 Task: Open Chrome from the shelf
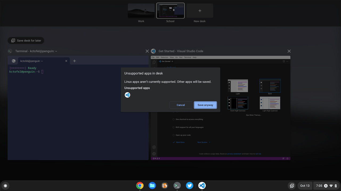140,185
